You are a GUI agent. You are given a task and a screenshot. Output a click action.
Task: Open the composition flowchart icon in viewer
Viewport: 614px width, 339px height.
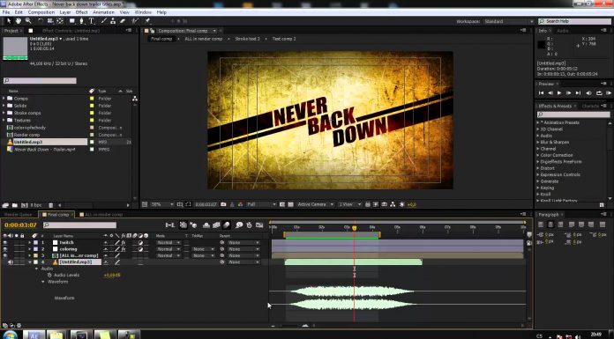click(393, 204)
